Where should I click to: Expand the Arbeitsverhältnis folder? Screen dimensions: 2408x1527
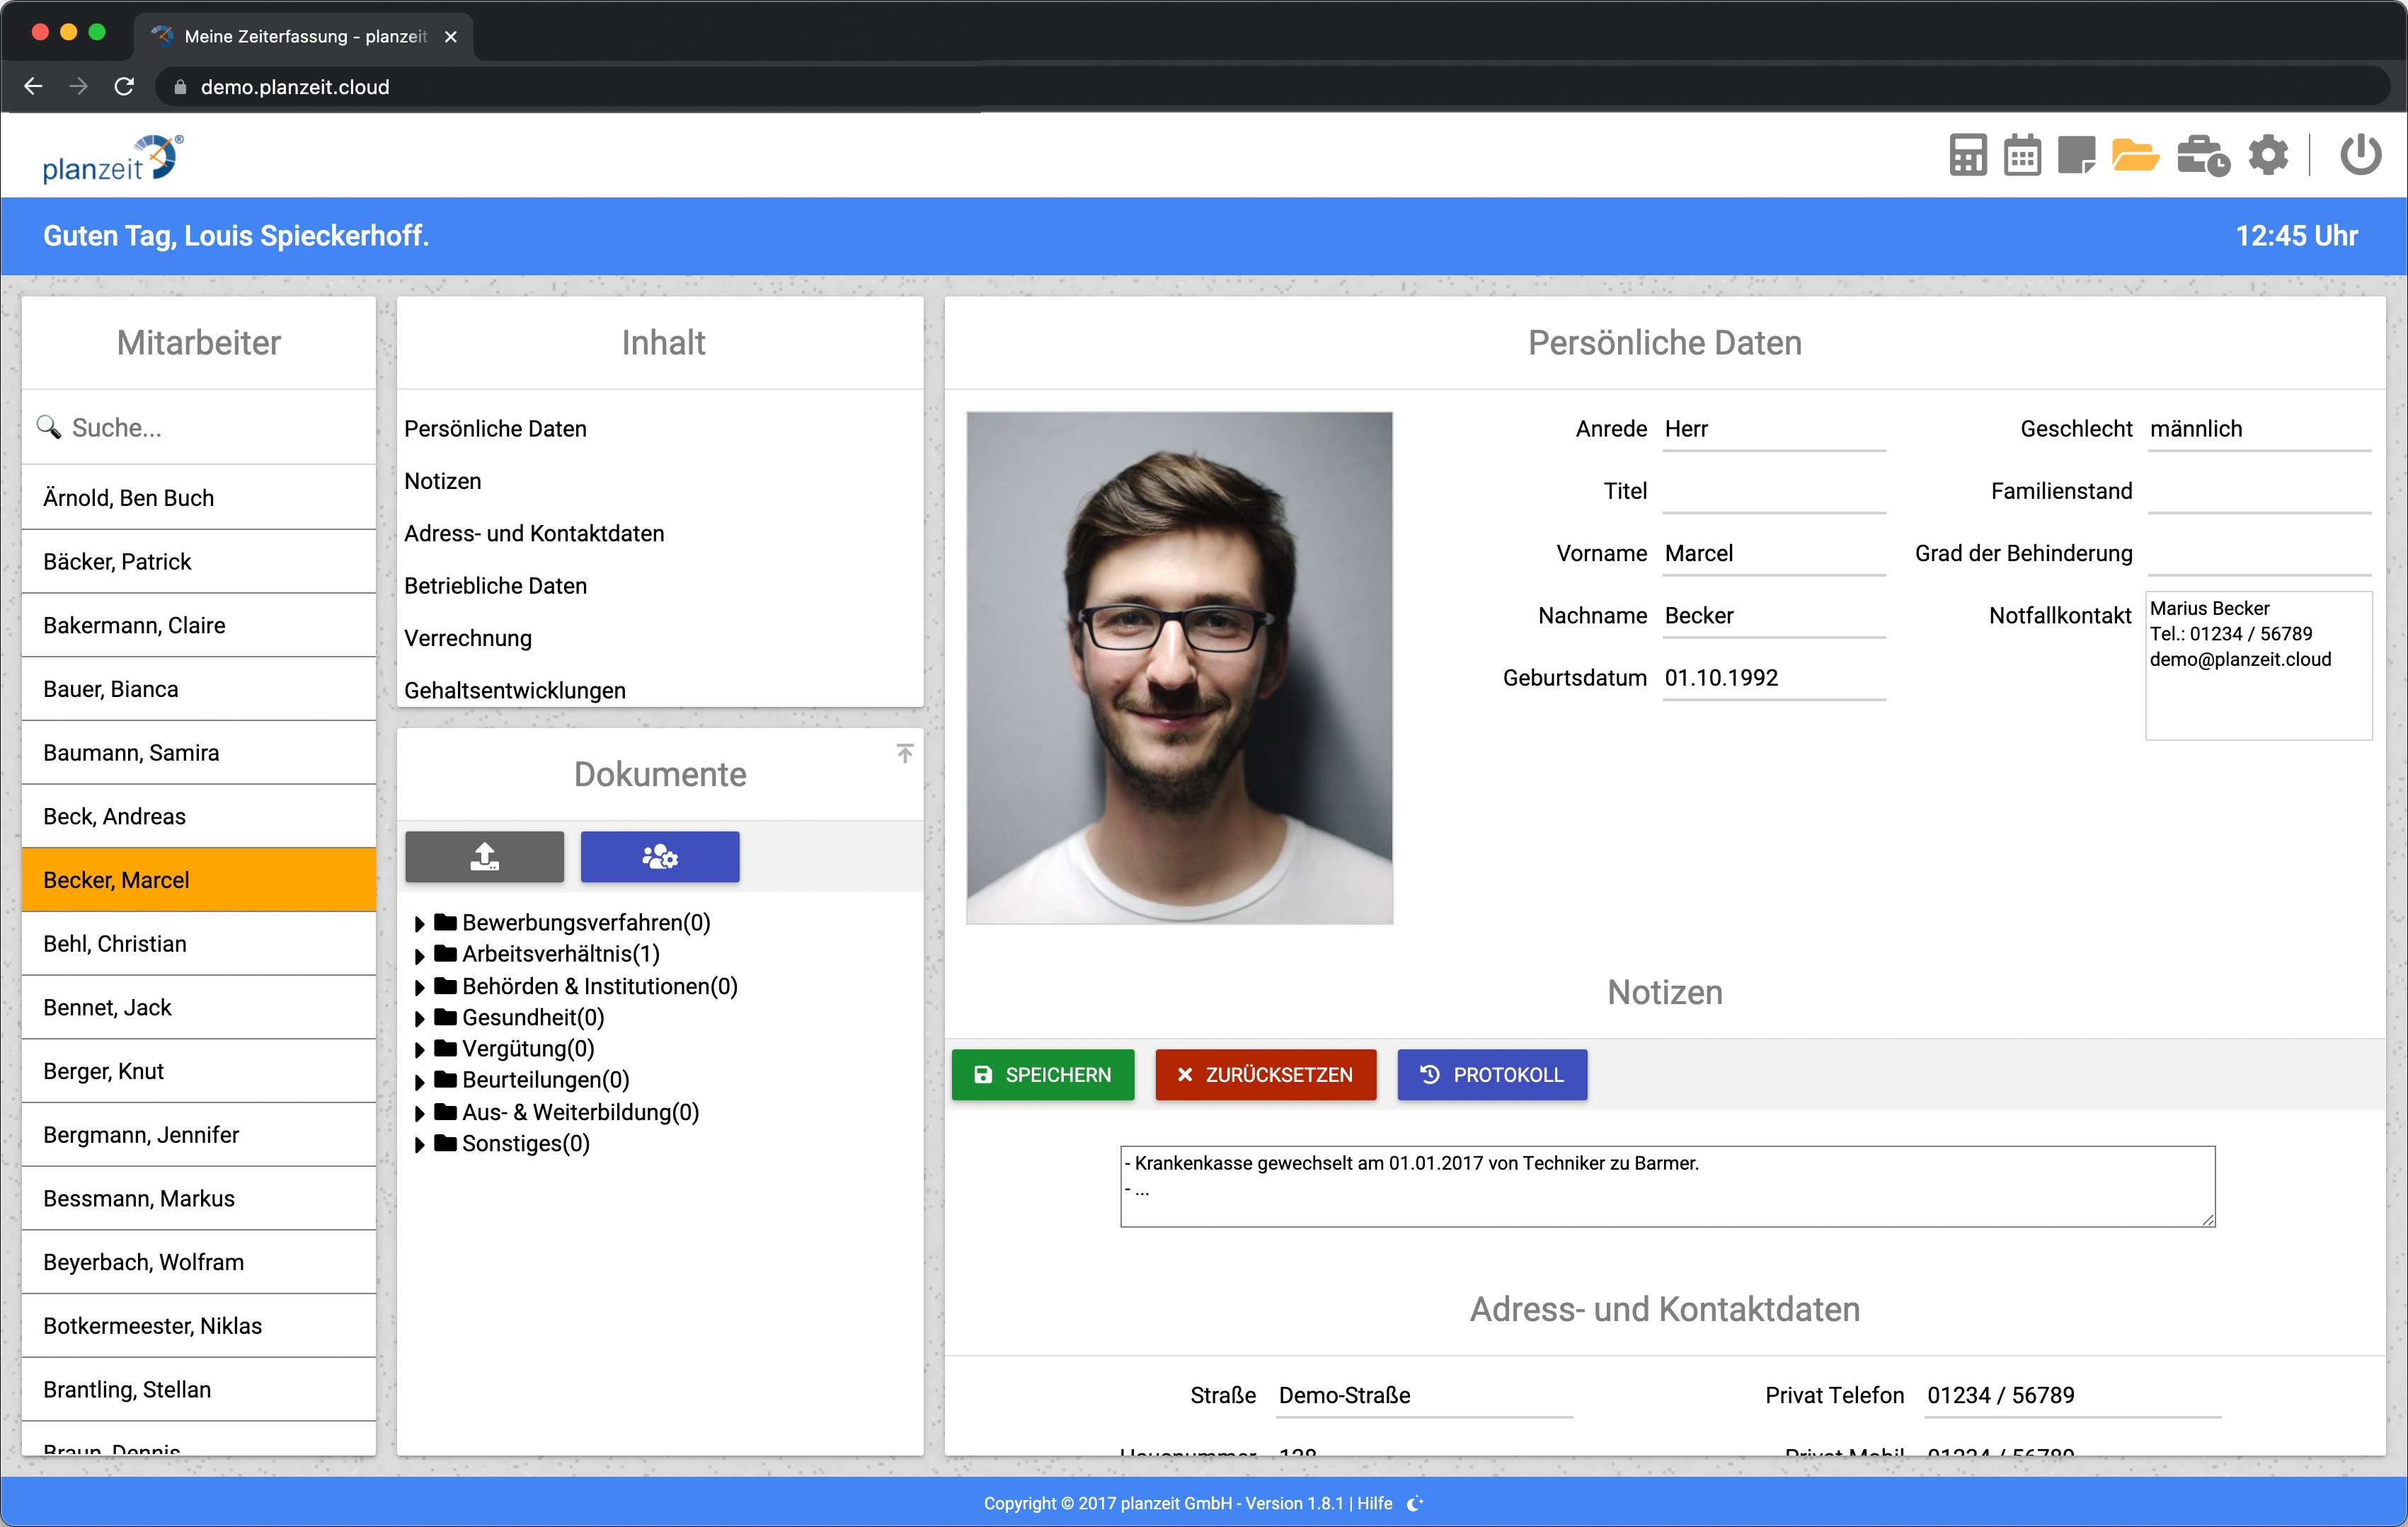(420, 955)
